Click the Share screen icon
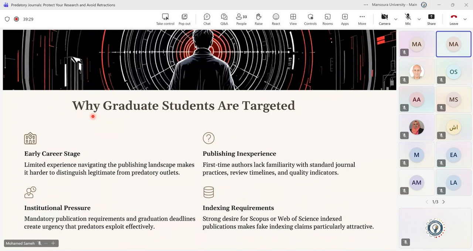473x251 pixels. [x=431, y=19]
